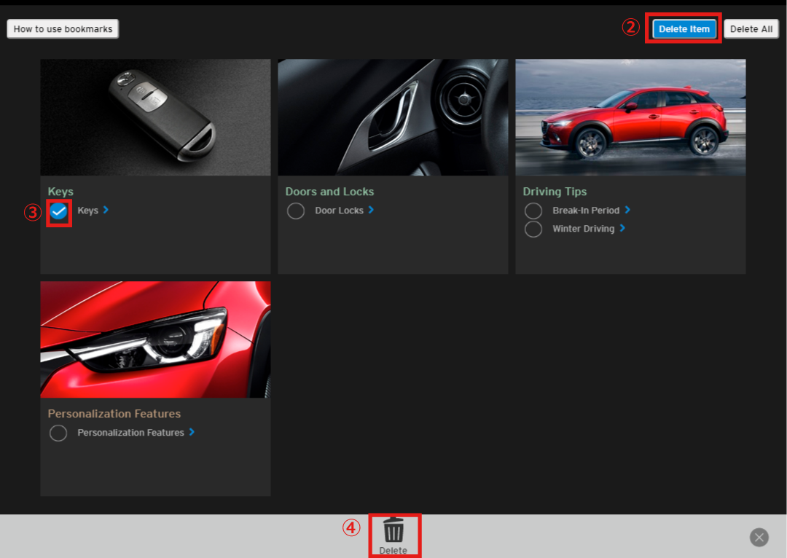Screen dimensions: 787x558
Task: Open the red headlight thumbnail image
Action: 155,339
